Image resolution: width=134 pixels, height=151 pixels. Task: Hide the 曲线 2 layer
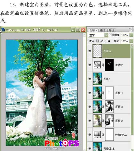click(x=90, y=65)
